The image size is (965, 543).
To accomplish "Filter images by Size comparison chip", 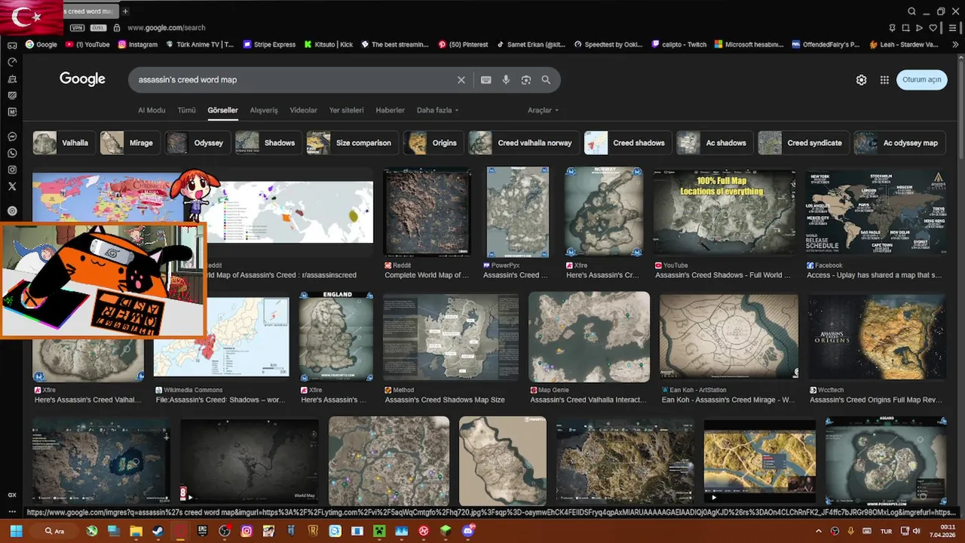I will [x=352, y=143].
